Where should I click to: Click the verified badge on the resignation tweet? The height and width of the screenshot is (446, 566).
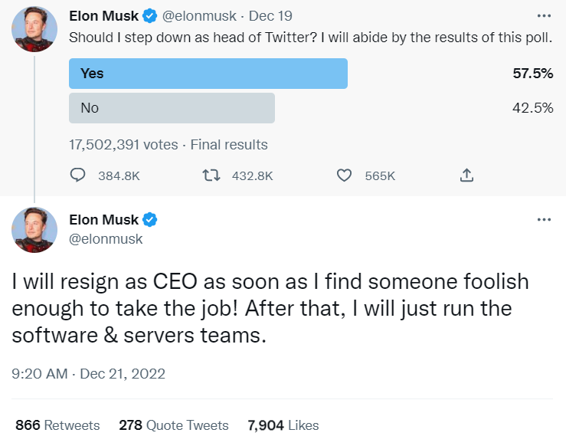(x=149, y=221)
